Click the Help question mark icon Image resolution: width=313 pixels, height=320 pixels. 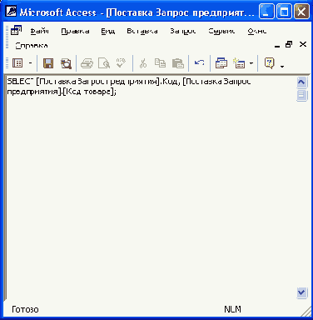click(x=270, y=63)
